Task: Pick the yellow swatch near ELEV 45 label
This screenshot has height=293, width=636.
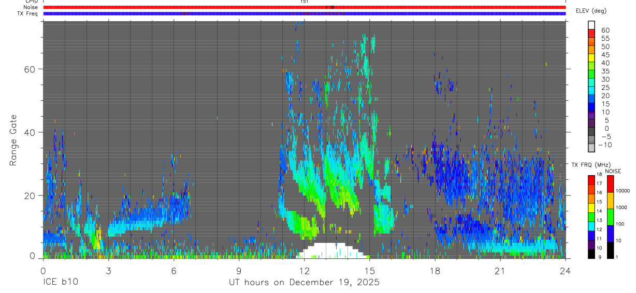Action: [x=591, y=58]
